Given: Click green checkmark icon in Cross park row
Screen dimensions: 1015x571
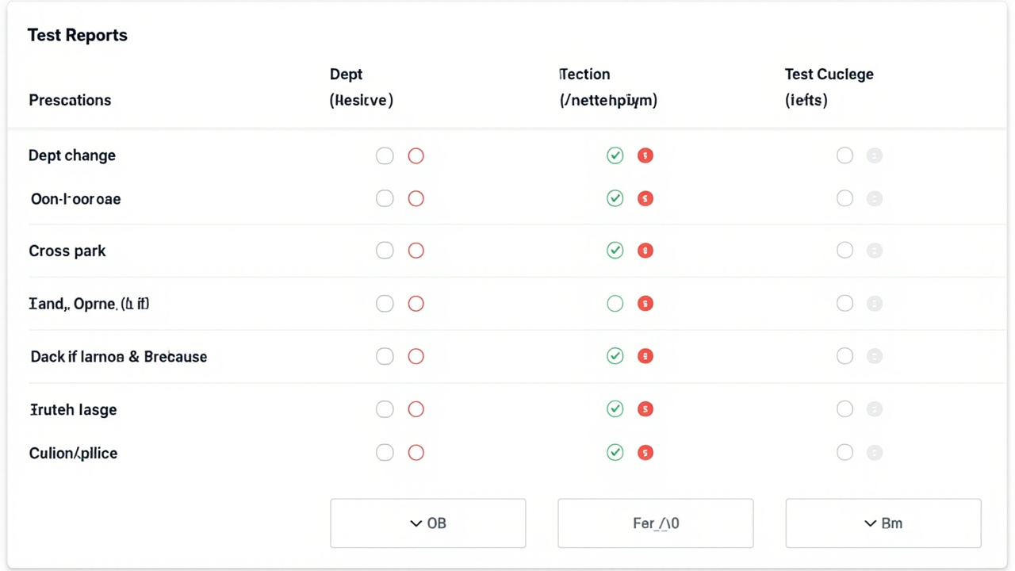Looking at the screenshot, I should (x=615, y=251).
